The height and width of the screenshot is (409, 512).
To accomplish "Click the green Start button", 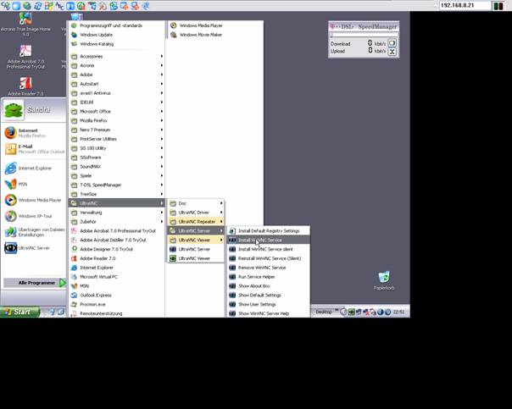I will 19,312.
